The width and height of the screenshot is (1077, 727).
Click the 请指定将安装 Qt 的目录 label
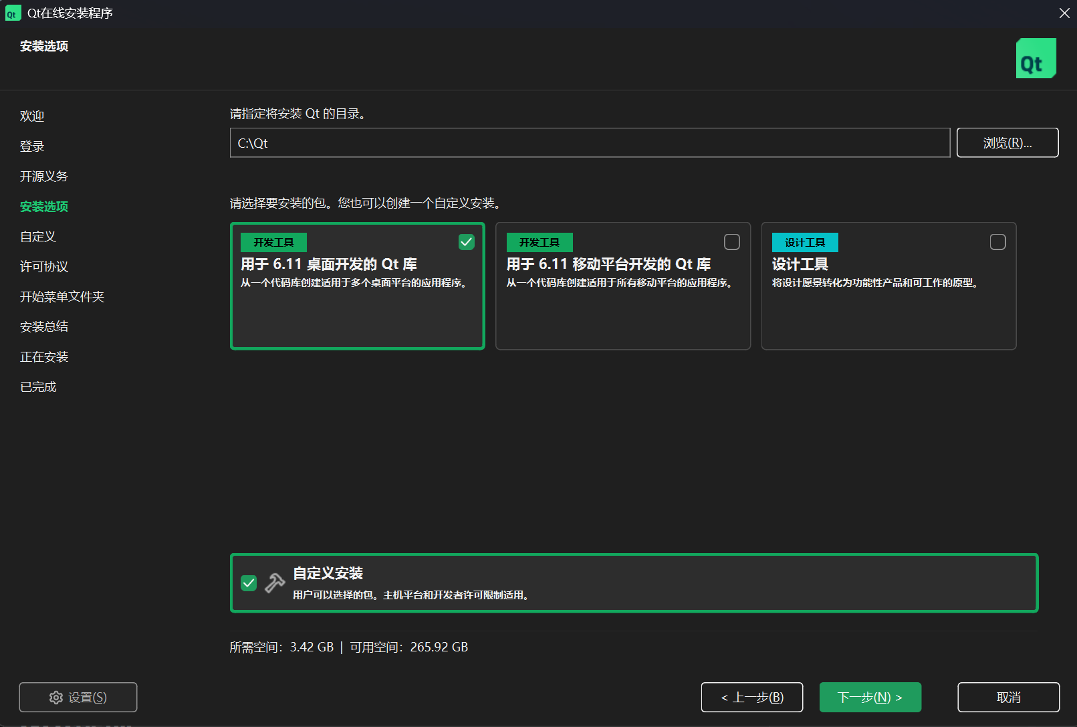click(298, 114)
